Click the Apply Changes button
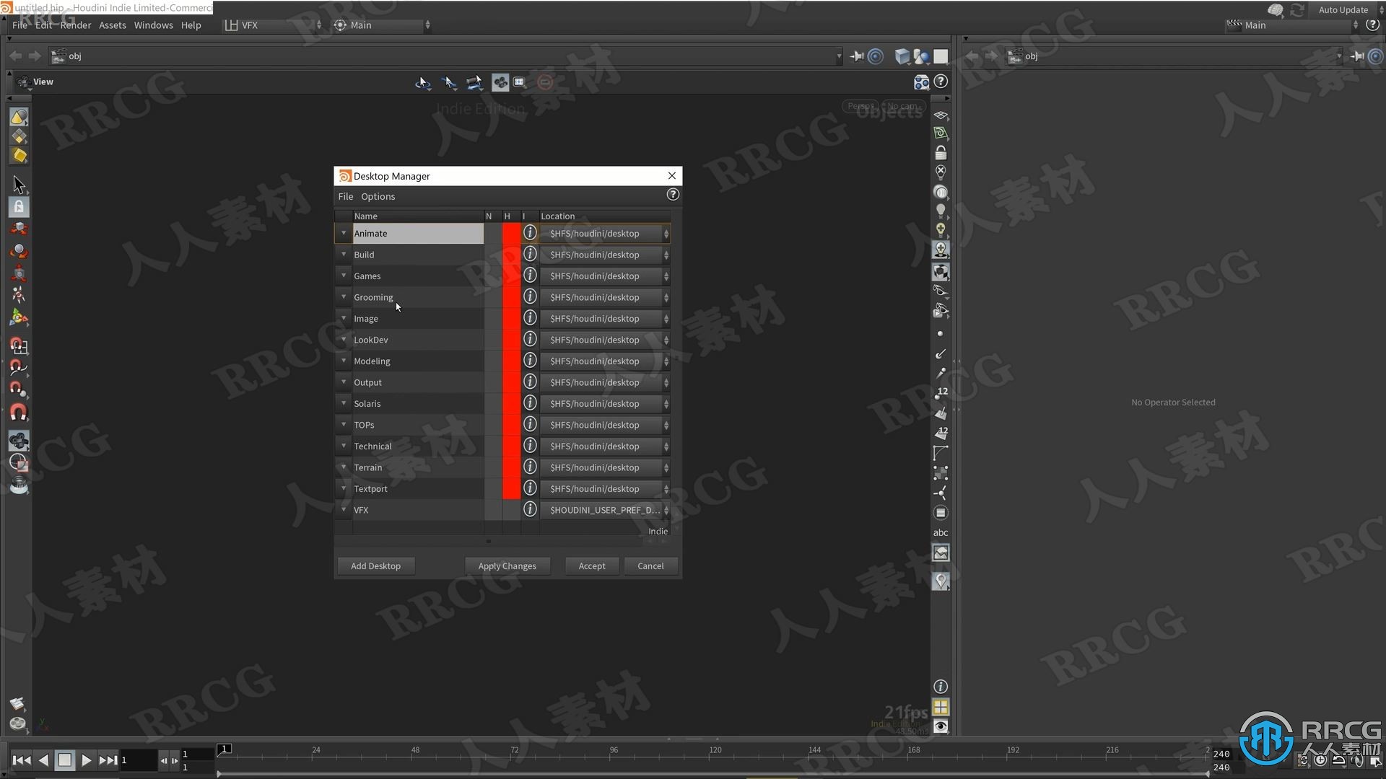 tap(507, 566)
